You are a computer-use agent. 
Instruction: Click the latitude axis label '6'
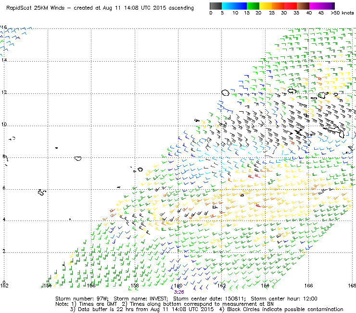tap(4, 188)
